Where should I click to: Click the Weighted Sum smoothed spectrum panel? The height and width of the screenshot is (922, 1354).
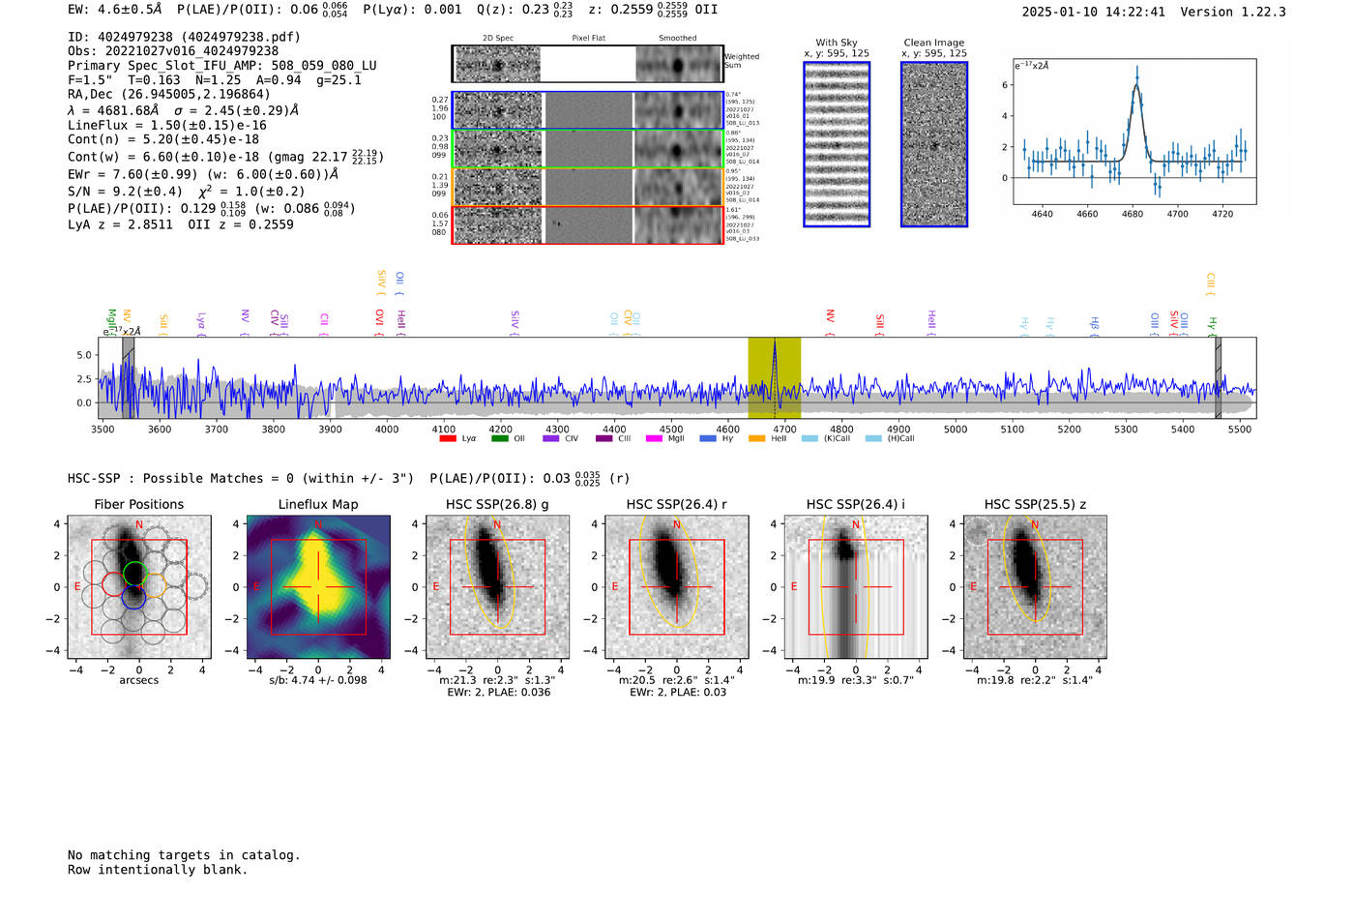(x=679, y=64)
